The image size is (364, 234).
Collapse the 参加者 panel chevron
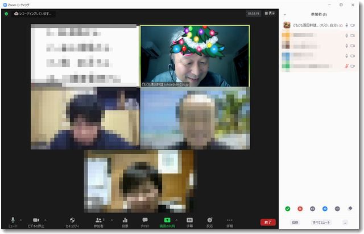[x=284, y=14]
